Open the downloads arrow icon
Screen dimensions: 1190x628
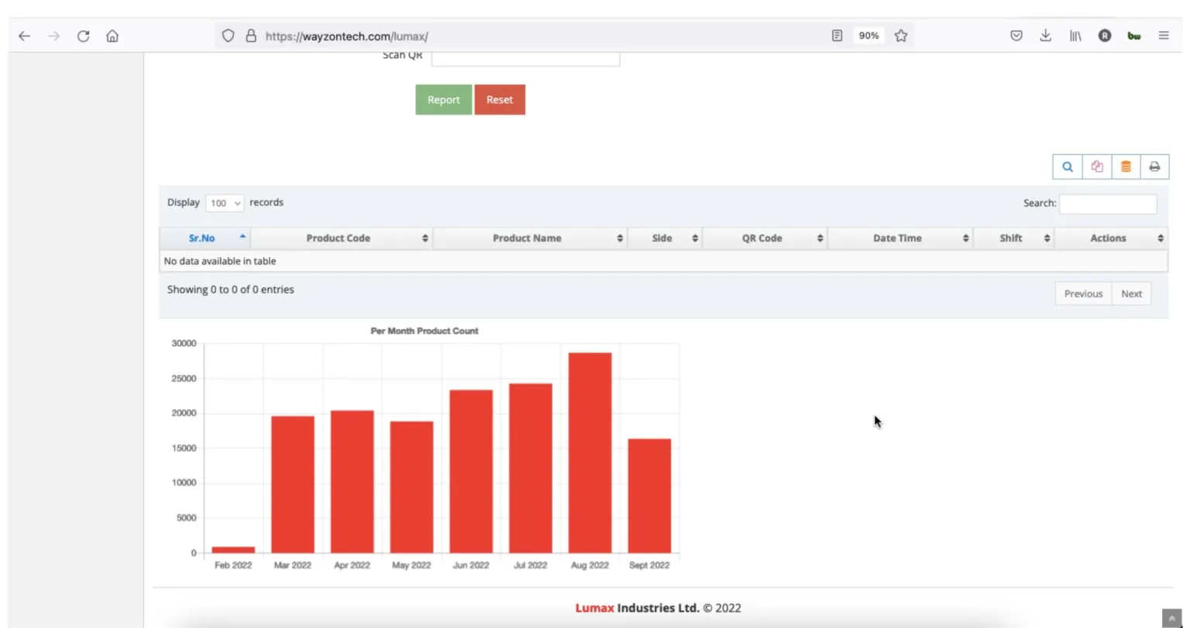[1045, 36]
